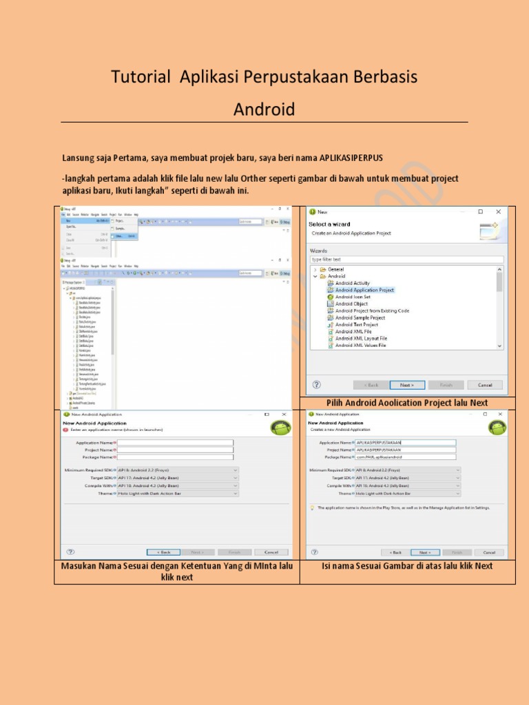
Task: Select the Android Activity wizard icon
Action: tap(330, 283)
